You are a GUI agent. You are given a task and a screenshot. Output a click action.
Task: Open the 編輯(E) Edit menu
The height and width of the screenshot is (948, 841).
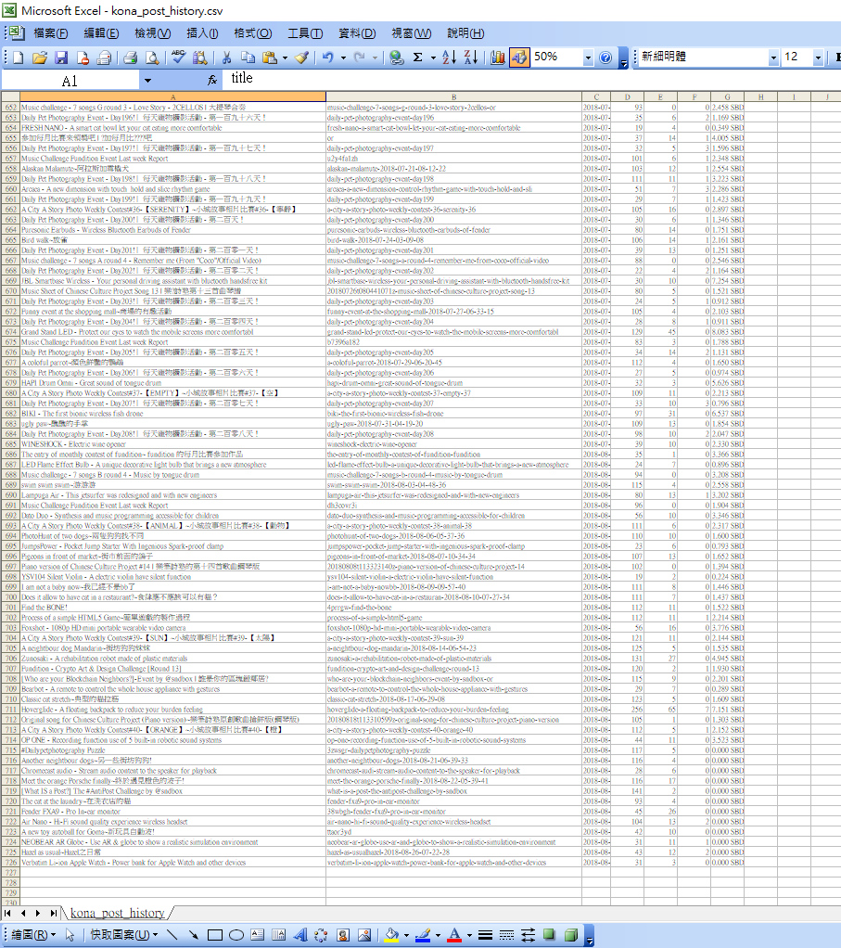pyautogui.click(x=101, y=33)
